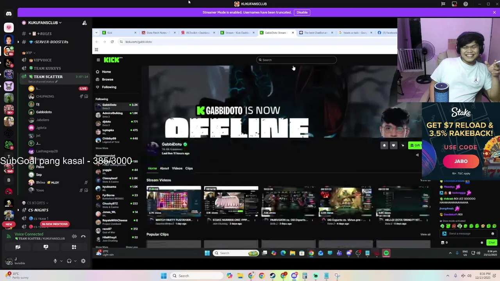Jump to 86 NEW MENTIONS

(55, 224)
